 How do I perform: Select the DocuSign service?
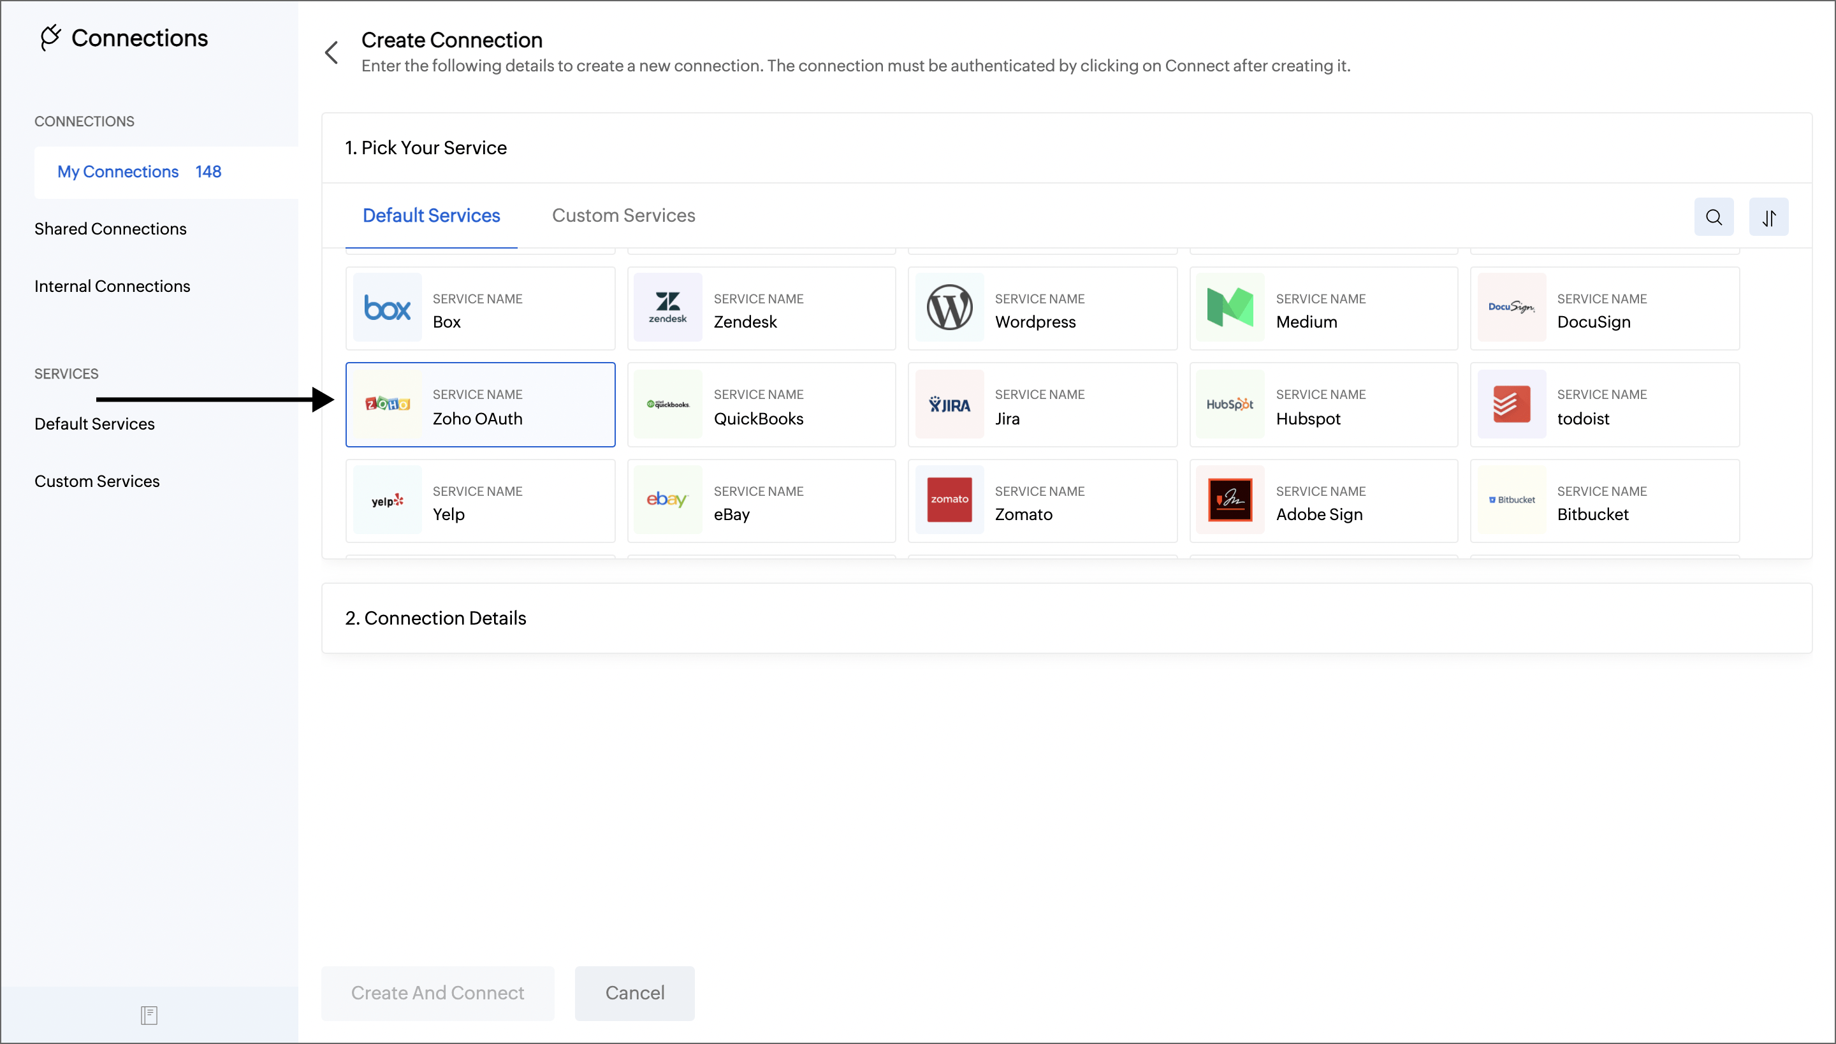1605,308
